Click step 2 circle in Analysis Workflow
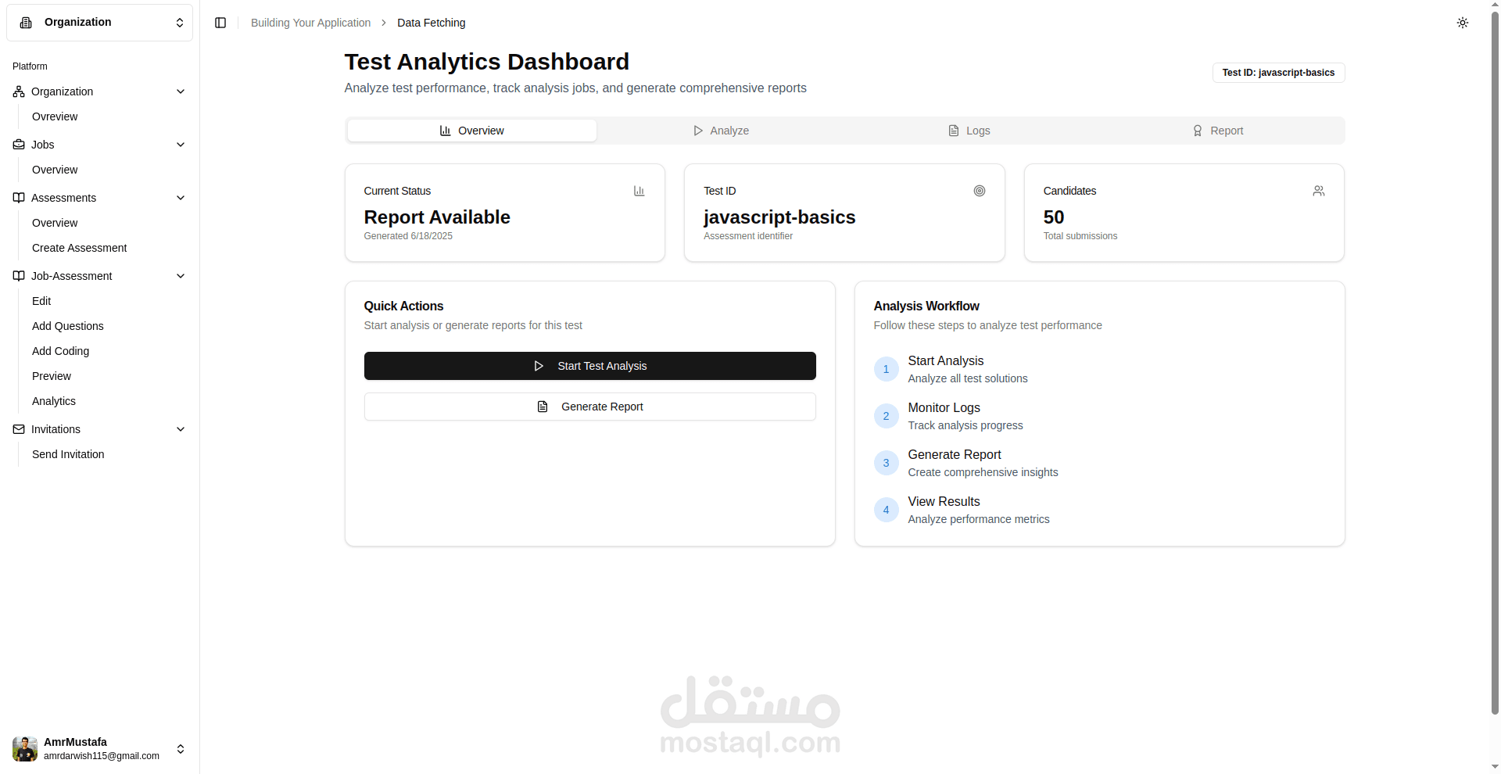Viewport: 1501px width, 774px height. coord(886,416)
